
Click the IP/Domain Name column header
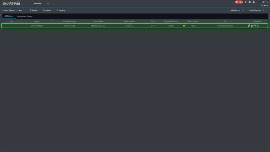coord(69,21)
